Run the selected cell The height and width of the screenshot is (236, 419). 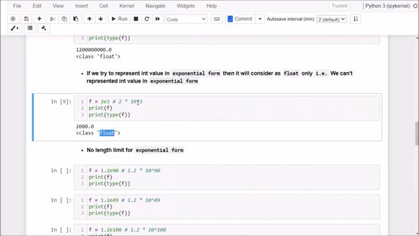coord(119,19)
